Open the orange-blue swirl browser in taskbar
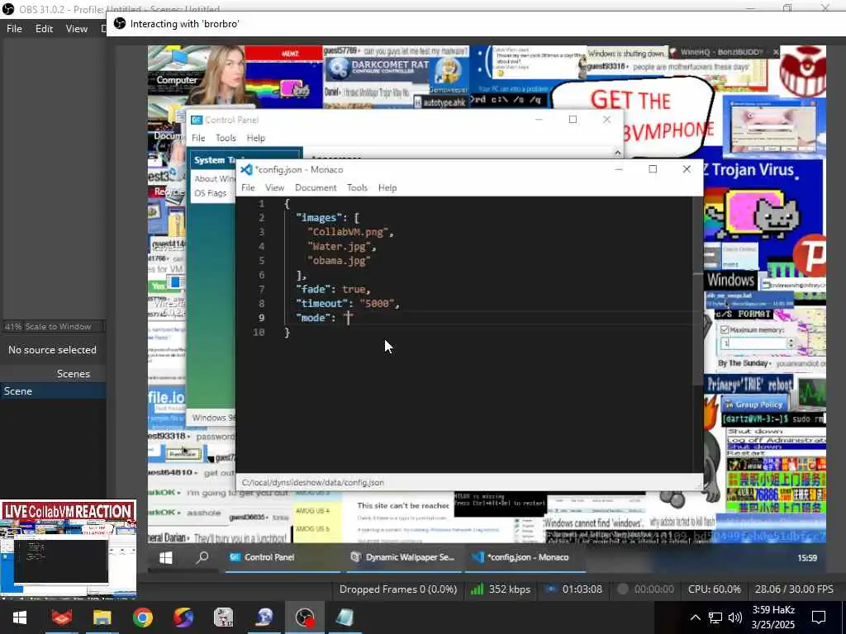846x634 pixels. coord(183,617)
